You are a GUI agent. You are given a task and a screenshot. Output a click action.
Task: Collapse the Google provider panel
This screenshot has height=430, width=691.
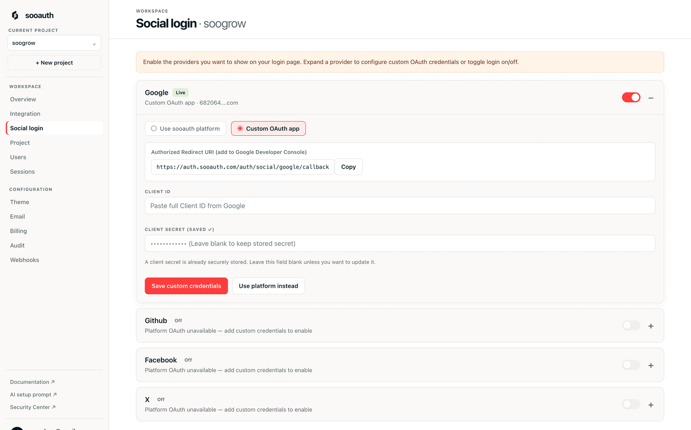(x=651, y=98)
